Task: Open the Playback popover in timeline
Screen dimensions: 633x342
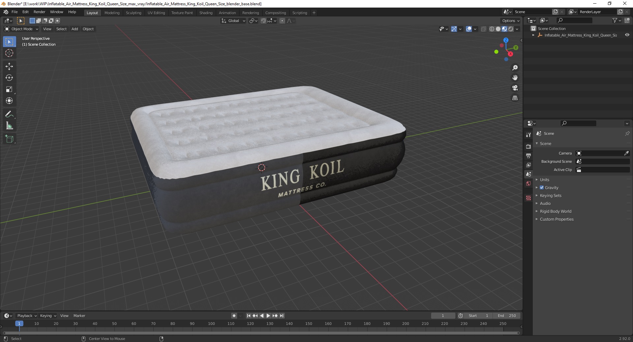Action: (27, 316)
